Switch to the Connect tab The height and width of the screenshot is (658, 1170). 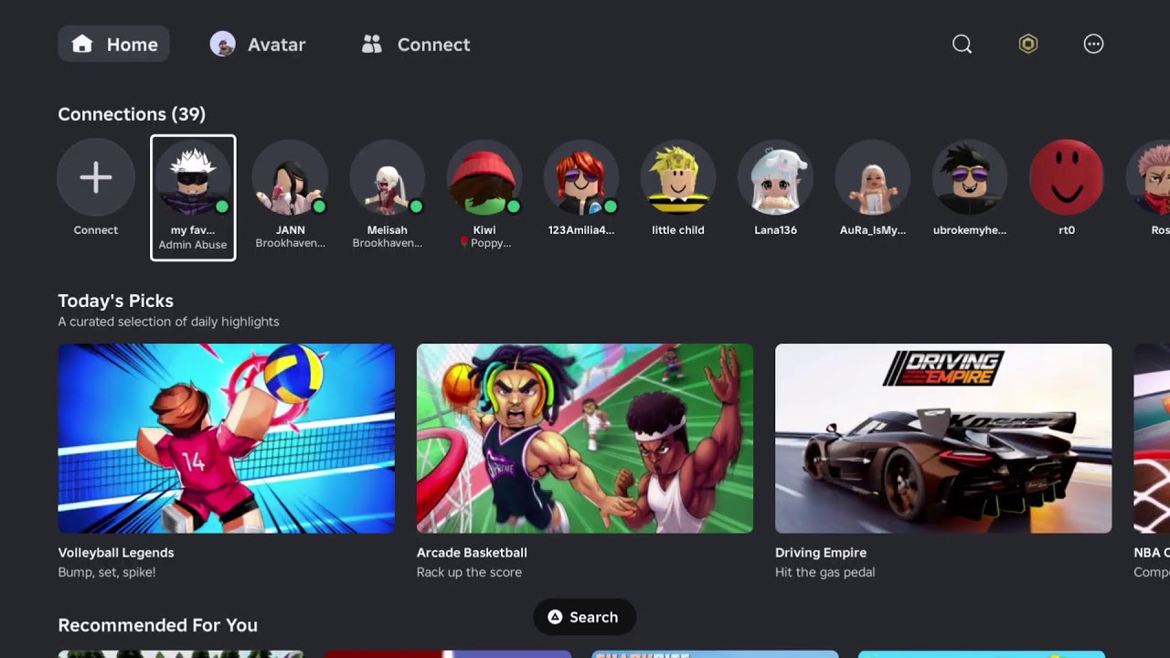[x=416, y=44]
